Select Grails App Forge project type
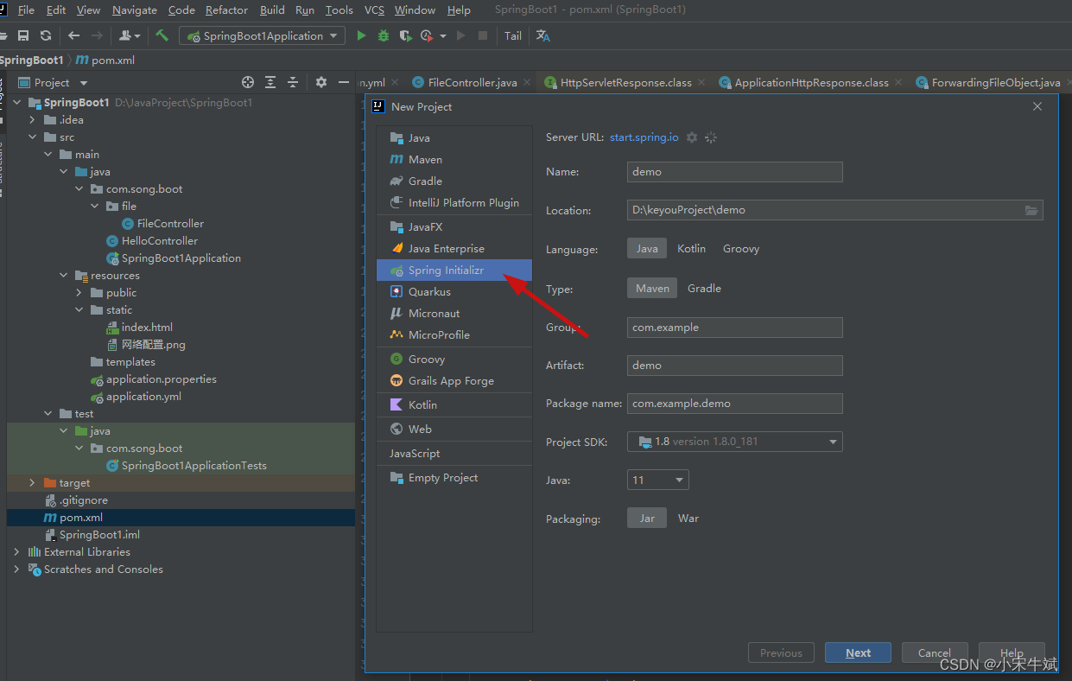 [x=454, y=380]
